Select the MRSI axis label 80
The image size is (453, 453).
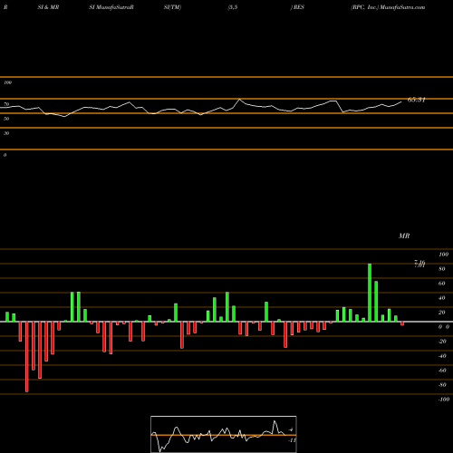coord(442,269)
